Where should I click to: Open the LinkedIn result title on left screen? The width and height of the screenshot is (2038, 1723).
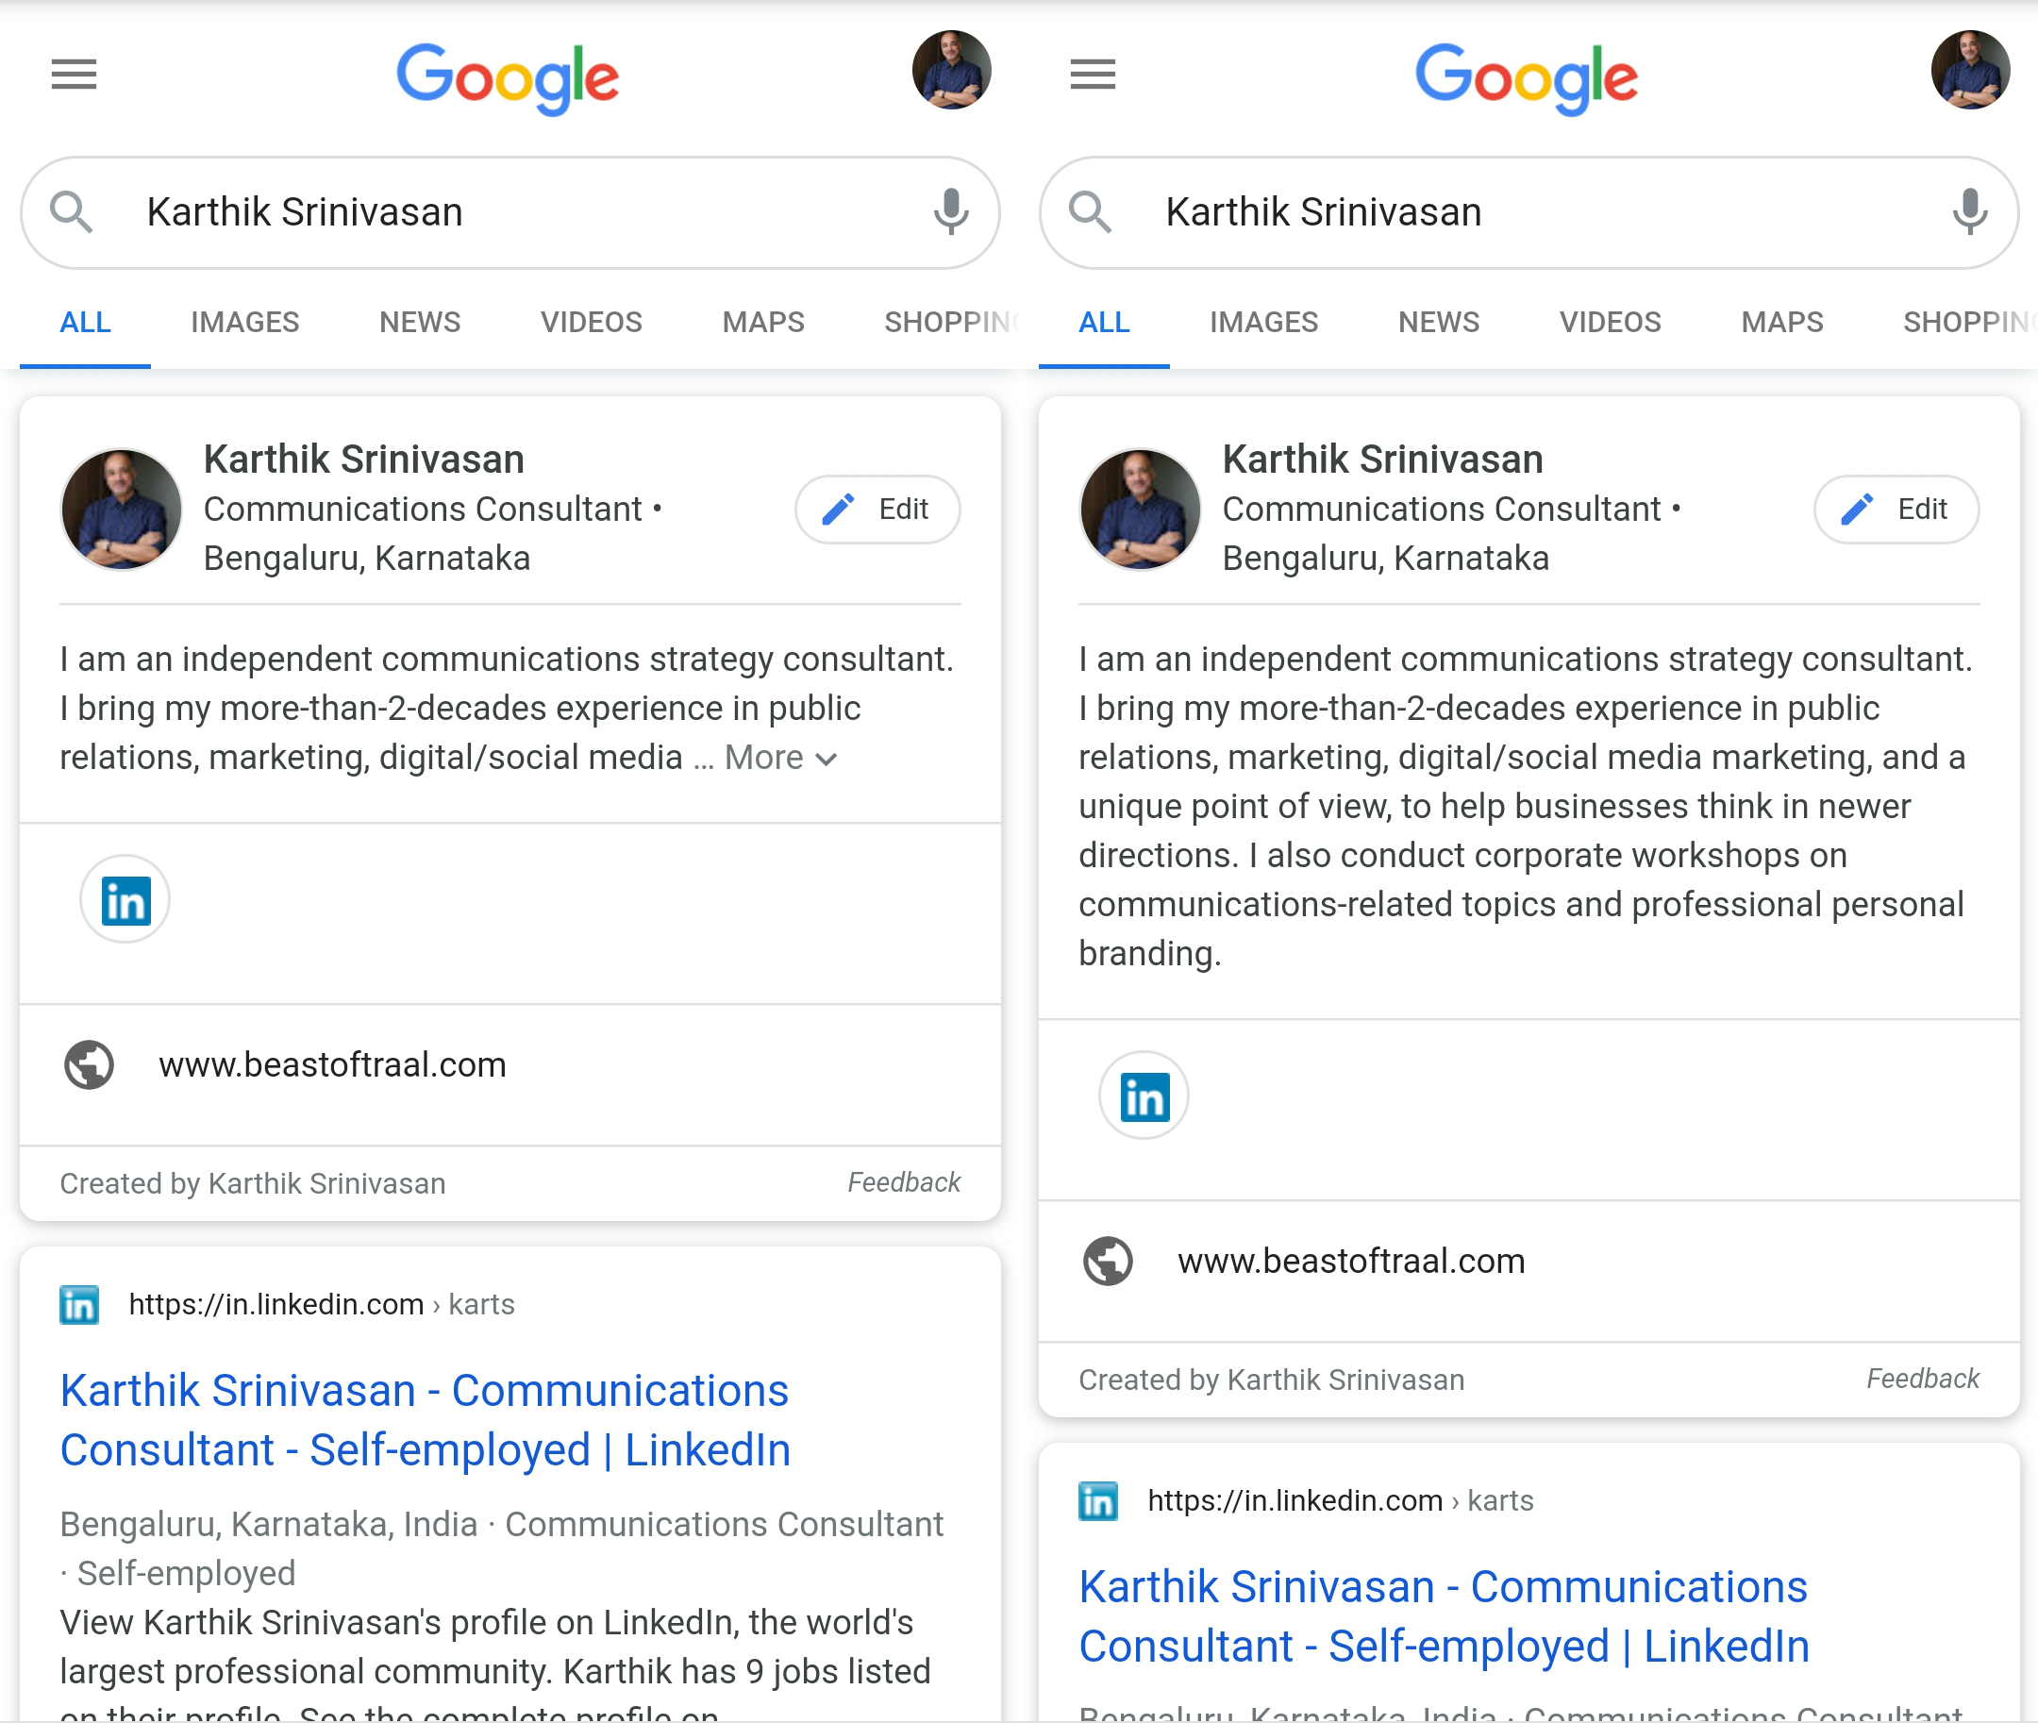point(425,1420)
